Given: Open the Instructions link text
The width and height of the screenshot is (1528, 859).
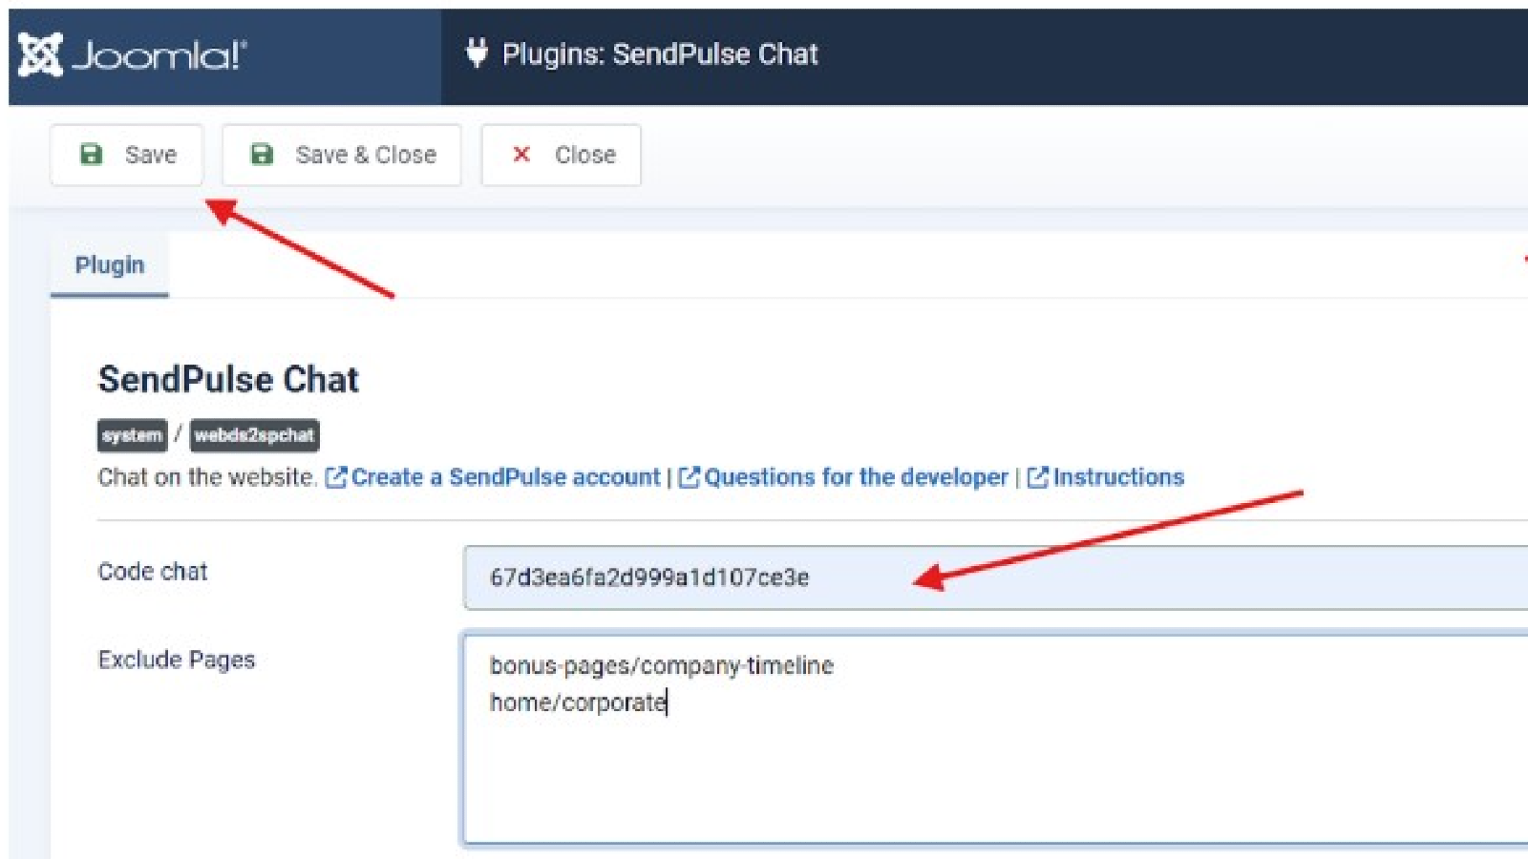Looking at the screenshot, I should [x=1118, y=477].
